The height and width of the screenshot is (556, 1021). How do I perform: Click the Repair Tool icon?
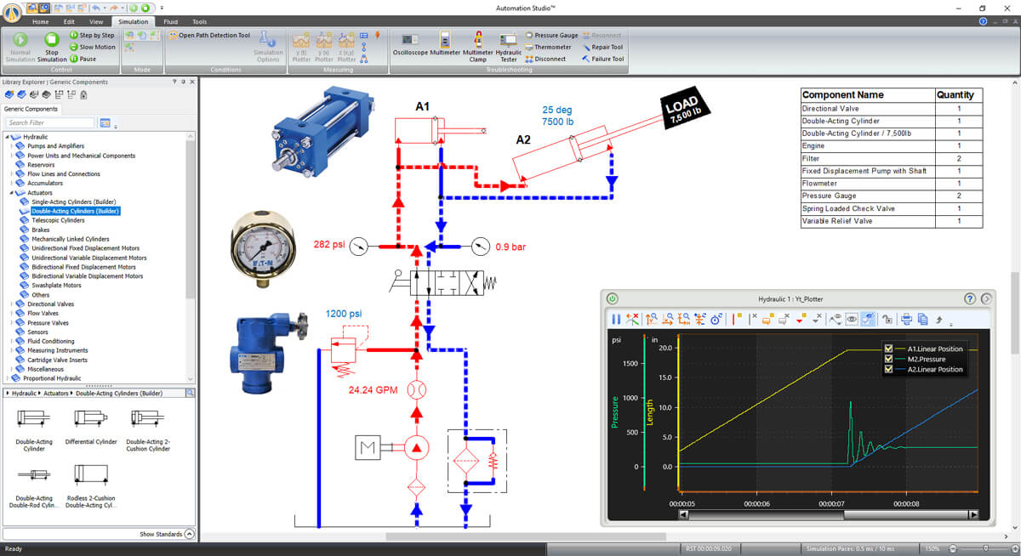coord(602,48)
